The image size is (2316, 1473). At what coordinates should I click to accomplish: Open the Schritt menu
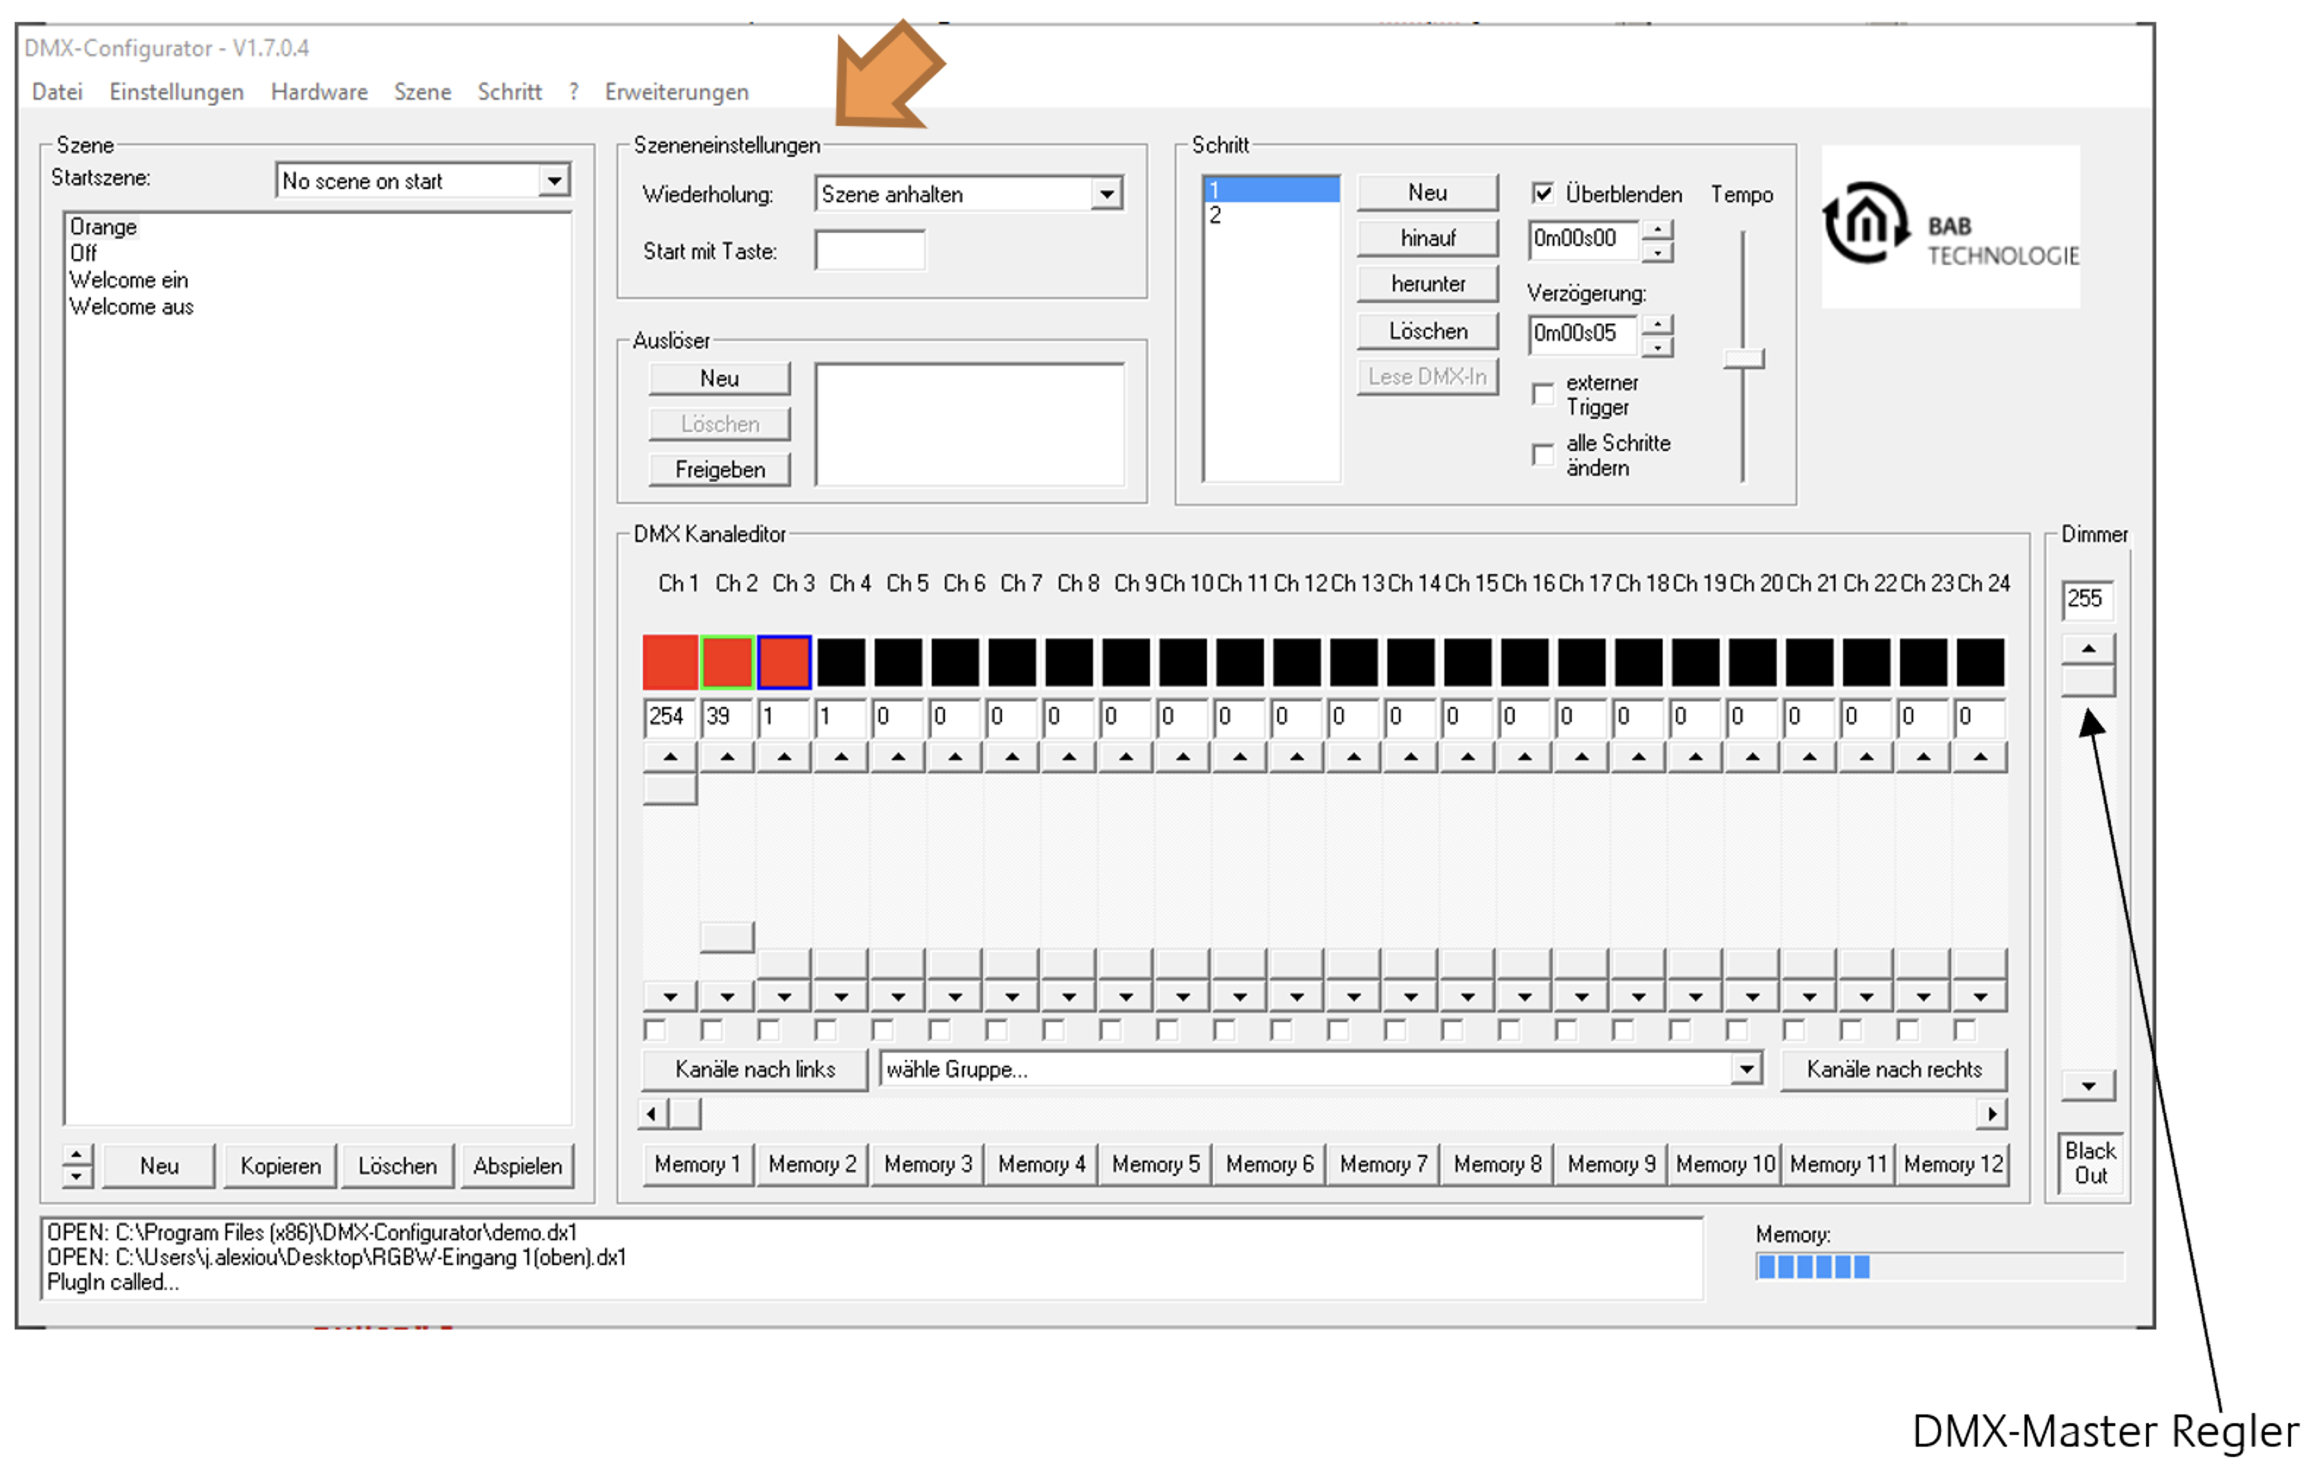(510, 92)
